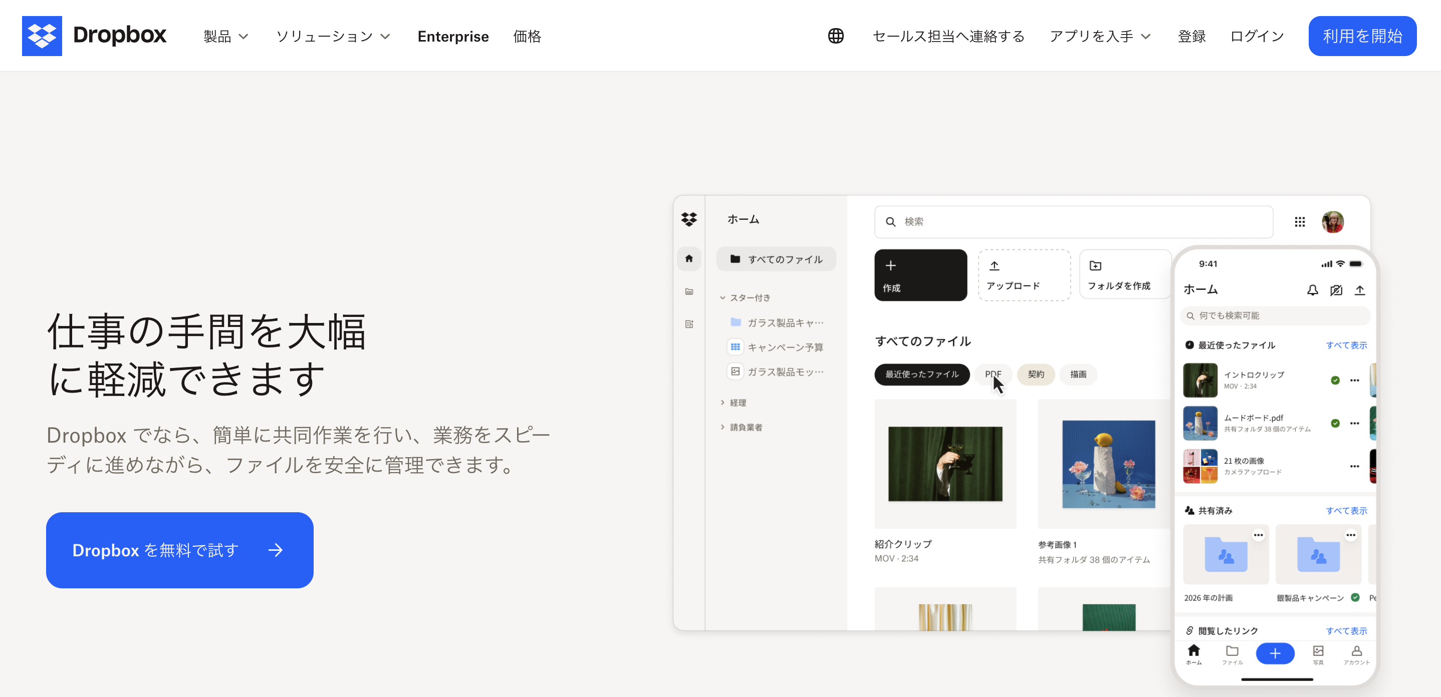Select the 最近使ったファイル filter chip

coord(921,374)
